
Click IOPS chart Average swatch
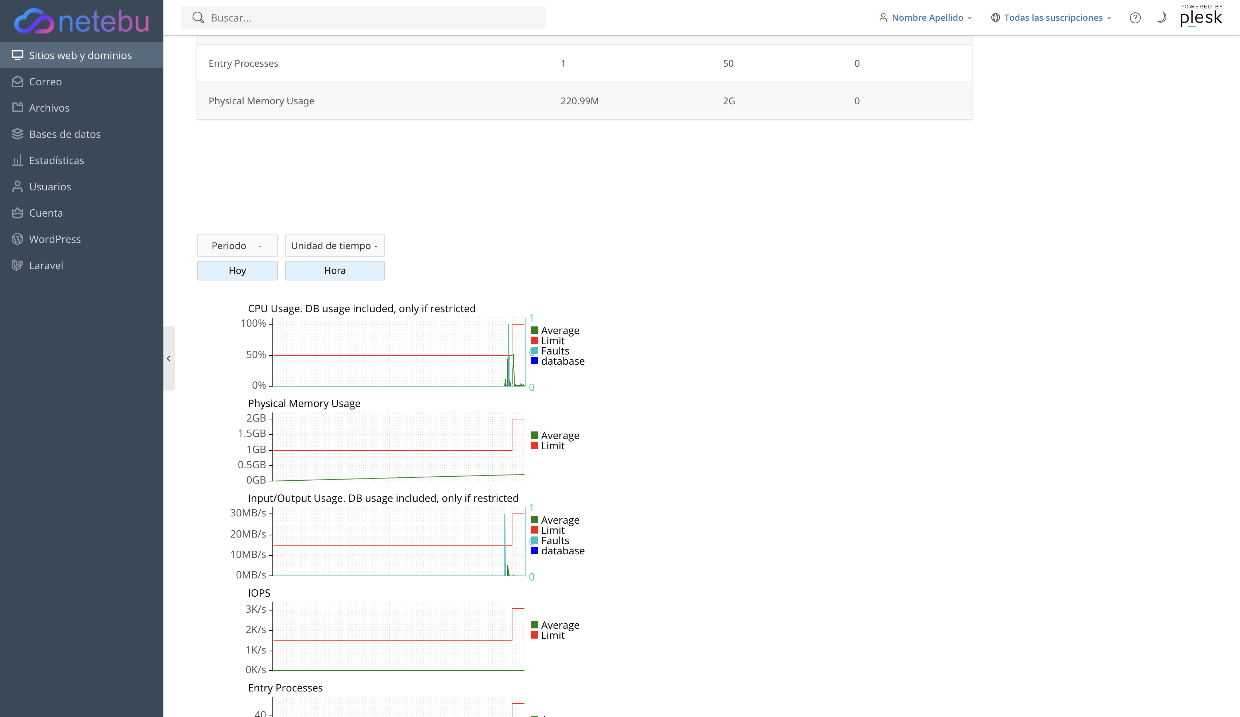click(534, 625)
